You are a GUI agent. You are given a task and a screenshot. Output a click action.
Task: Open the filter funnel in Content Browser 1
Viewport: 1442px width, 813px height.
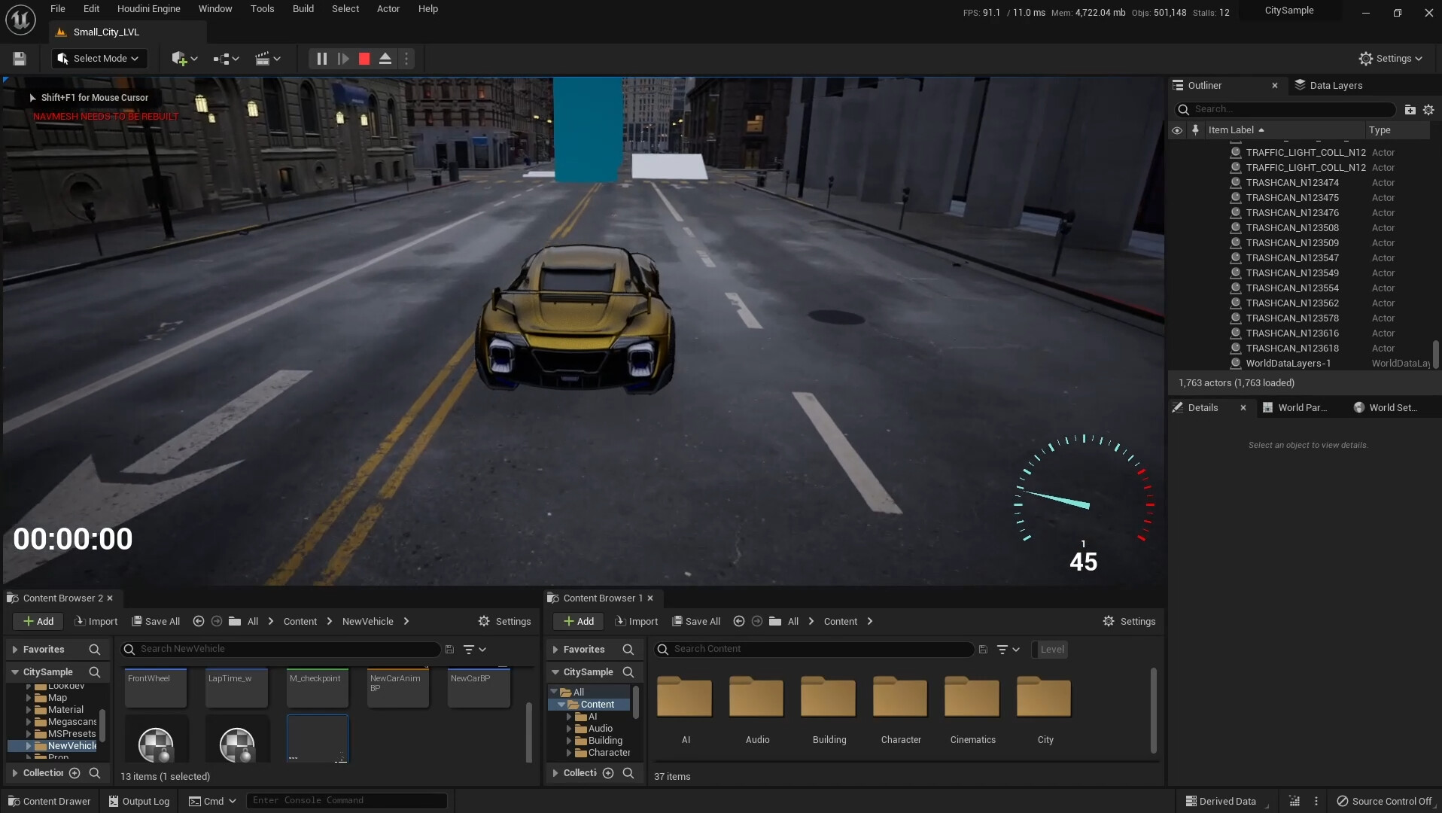tap(1004, 649)
